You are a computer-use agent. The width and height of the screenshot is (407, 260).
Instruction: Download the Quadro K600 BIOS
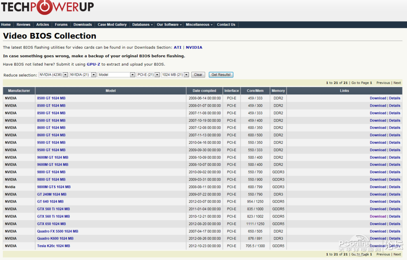[378, 239]
